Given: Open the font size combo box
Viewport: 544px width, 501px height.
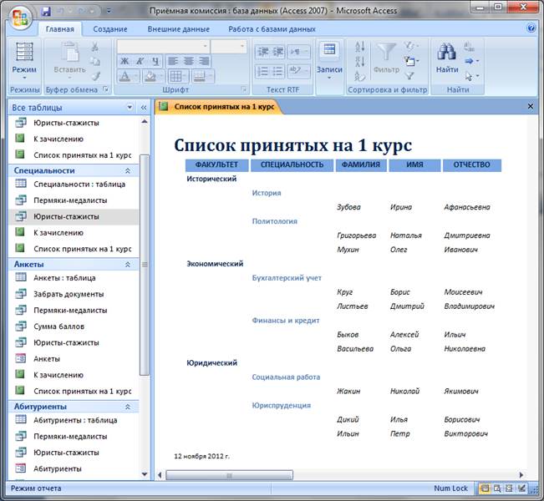Looking at the screenshot, I should pos(229,47).
